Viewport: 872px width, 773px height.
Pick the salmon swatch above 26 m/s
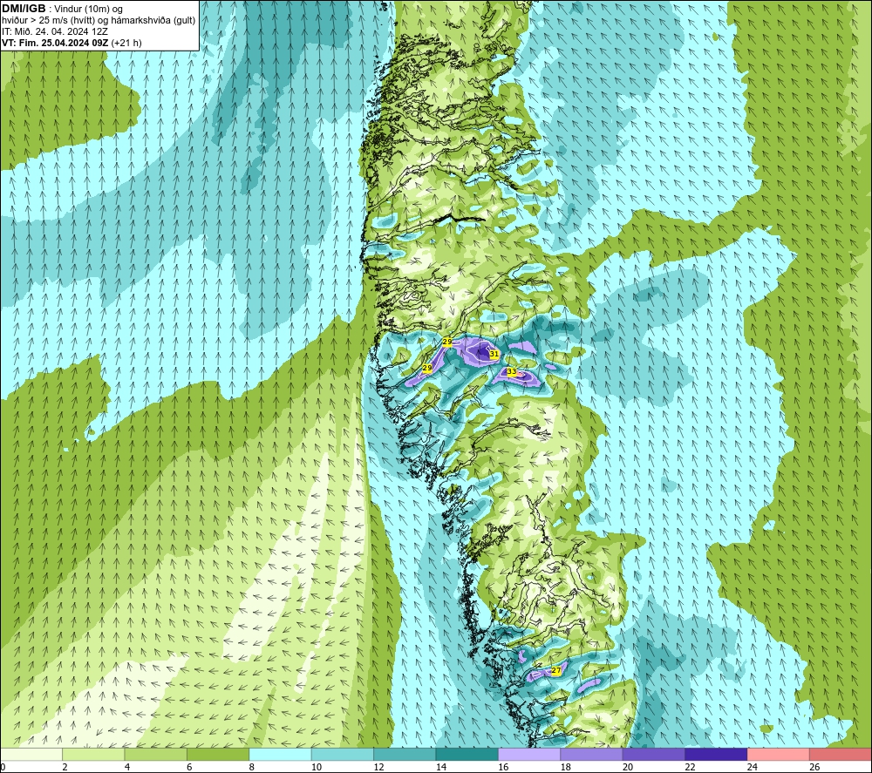coord(841,754)
